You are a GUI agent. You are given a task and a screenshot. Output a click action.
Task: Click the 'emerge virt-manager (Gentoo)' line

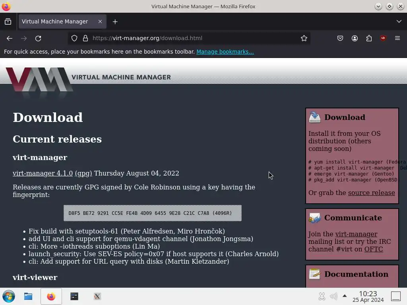[351, 174]
